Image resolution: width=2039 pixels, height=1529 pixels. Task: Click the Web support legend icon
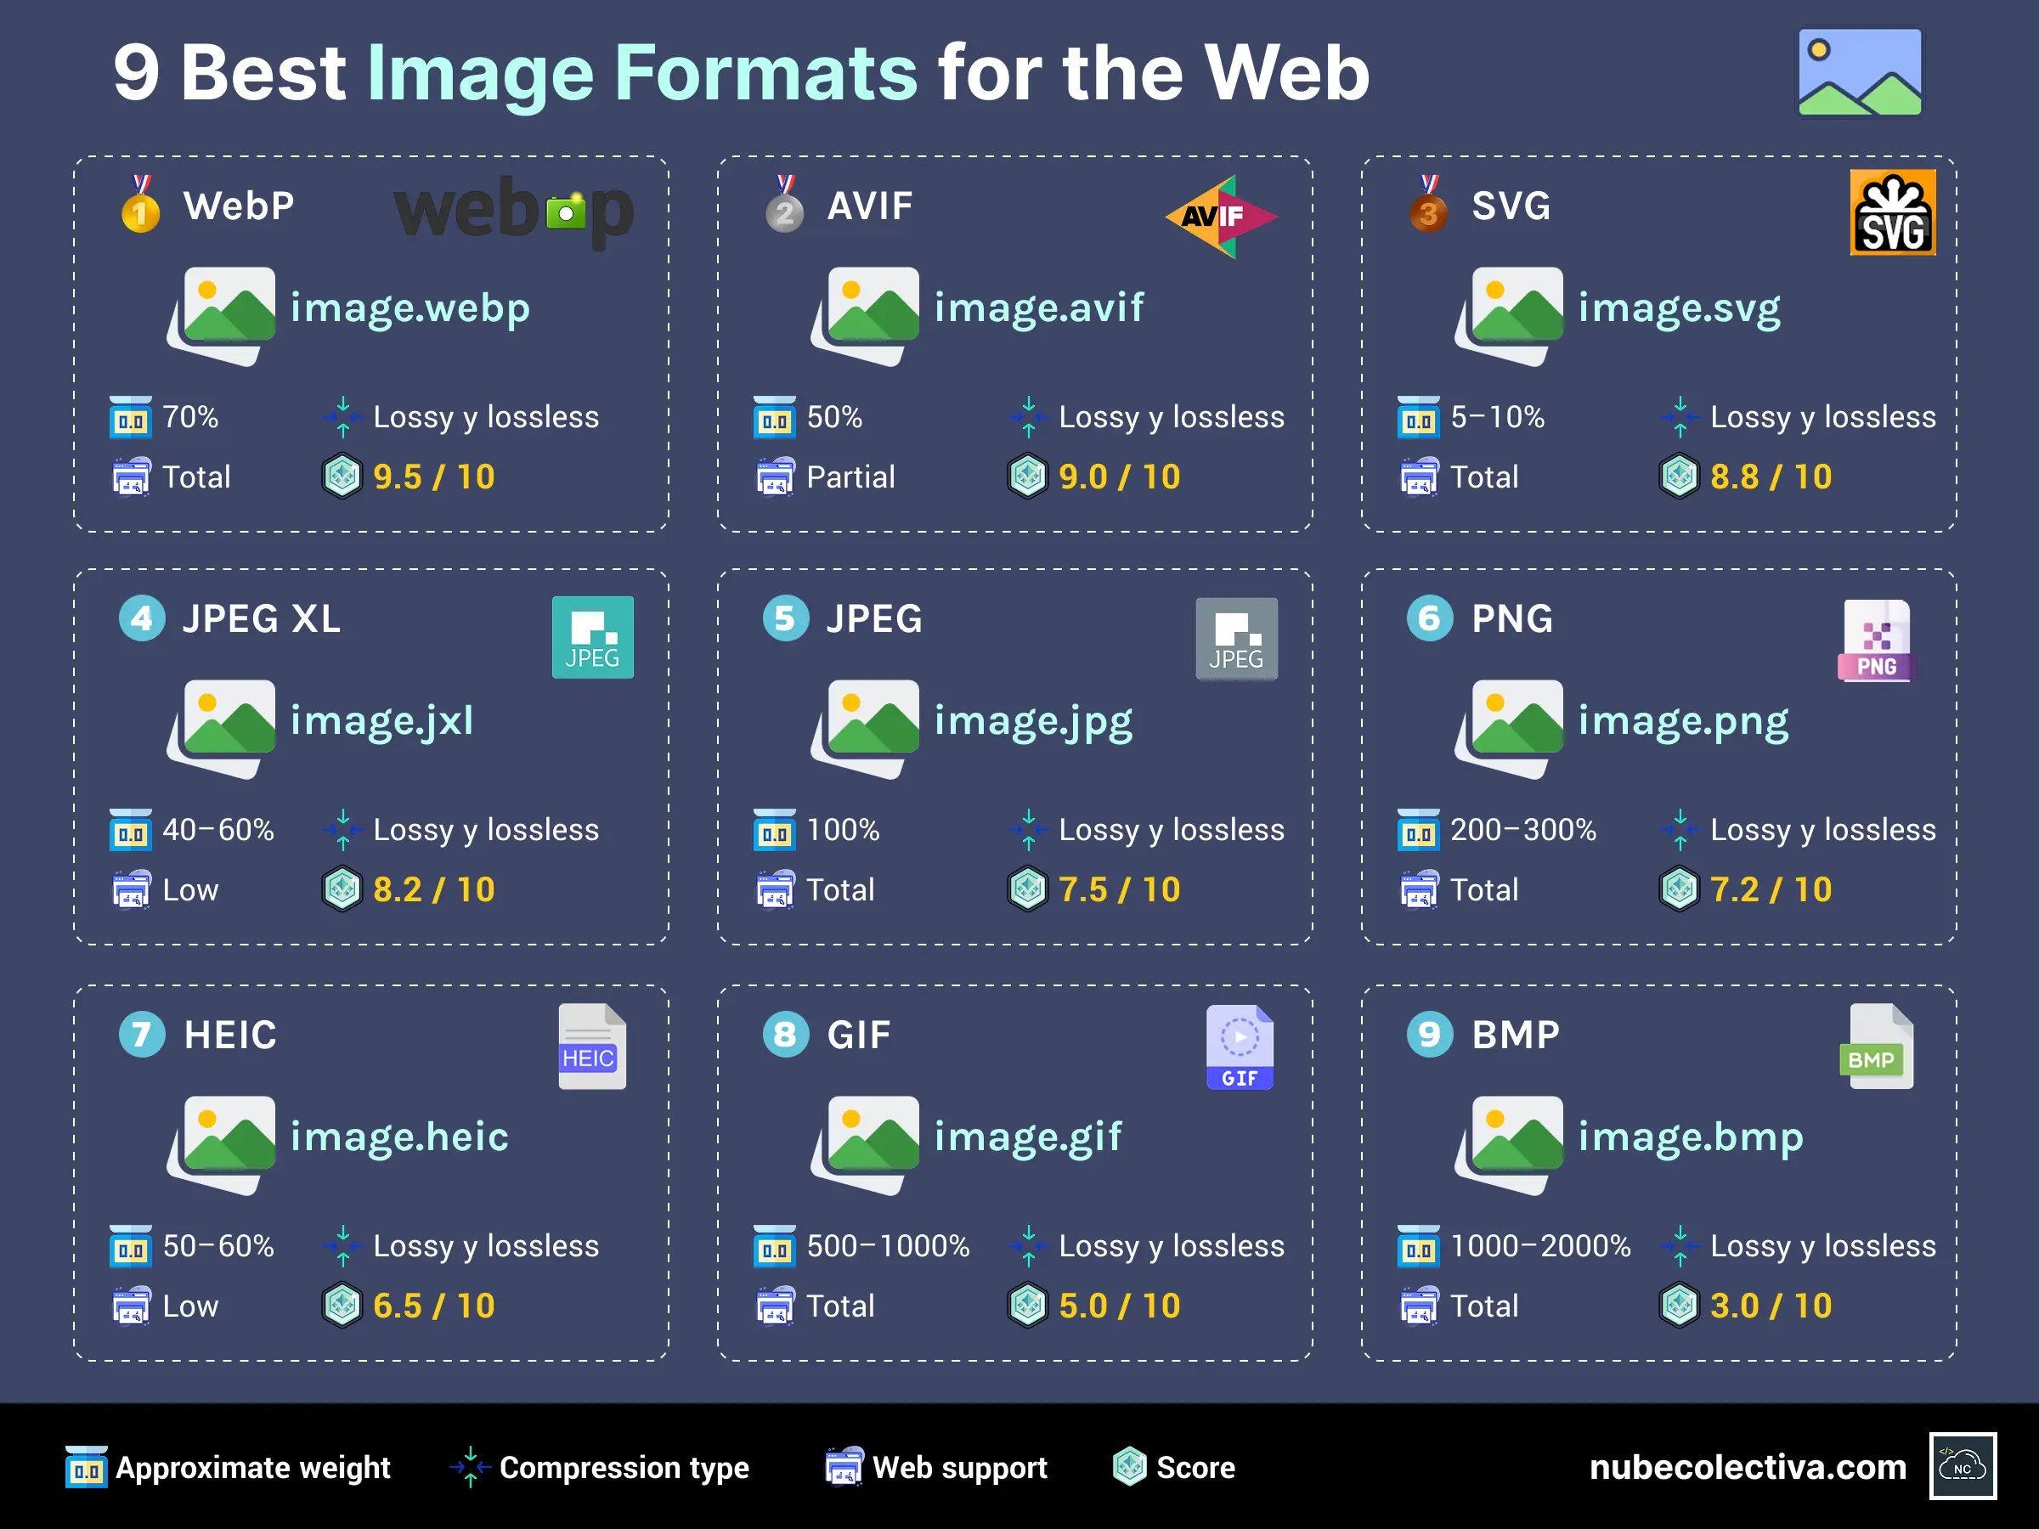[844, 1466]
